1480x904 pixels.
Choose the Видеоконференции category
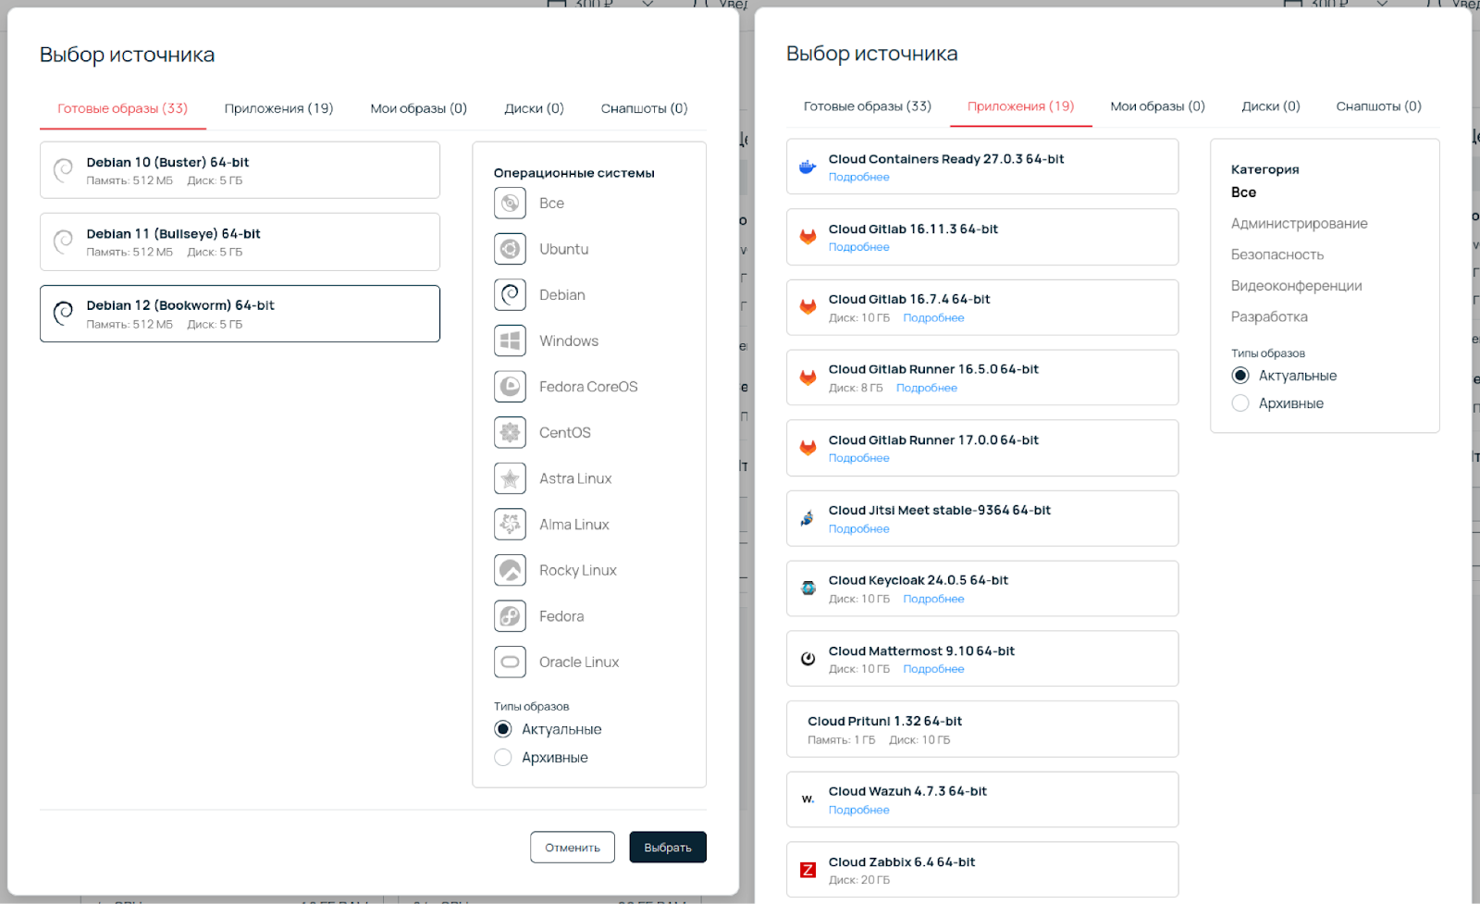[1296, 286]
